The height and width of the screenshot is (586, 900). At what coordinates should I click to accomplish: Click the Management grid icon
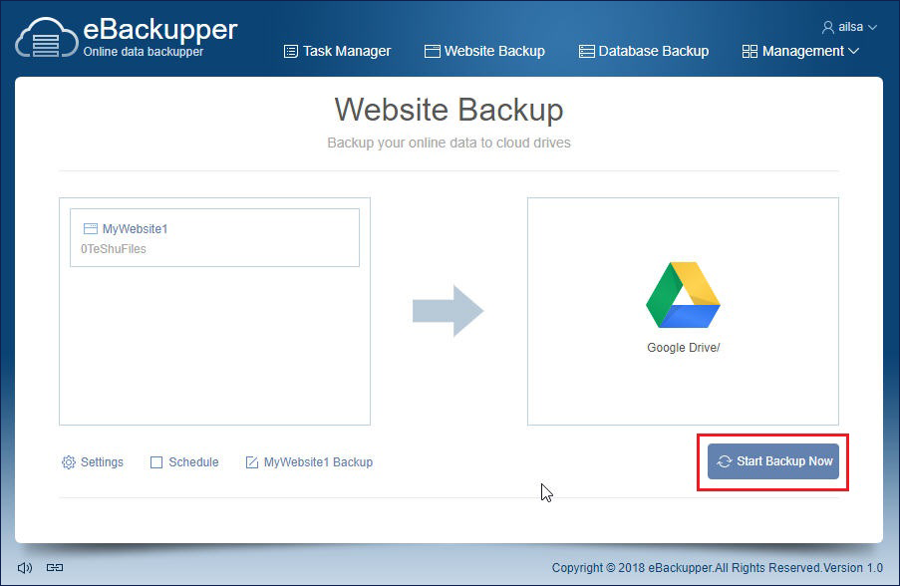[x=750, y=51]
